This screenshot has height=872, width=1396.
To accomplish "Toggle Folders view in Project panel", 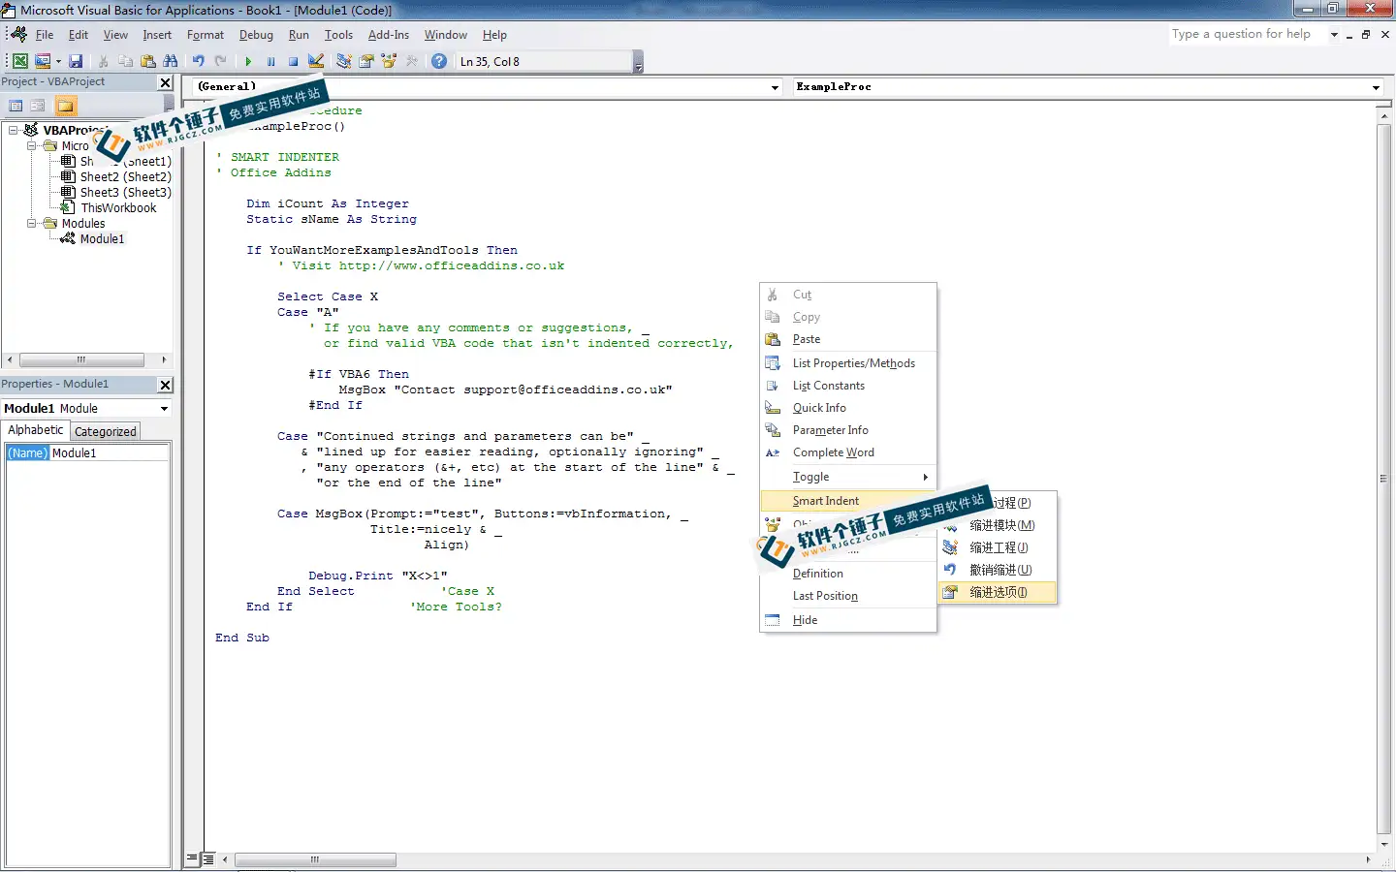I will pos(65,106).
